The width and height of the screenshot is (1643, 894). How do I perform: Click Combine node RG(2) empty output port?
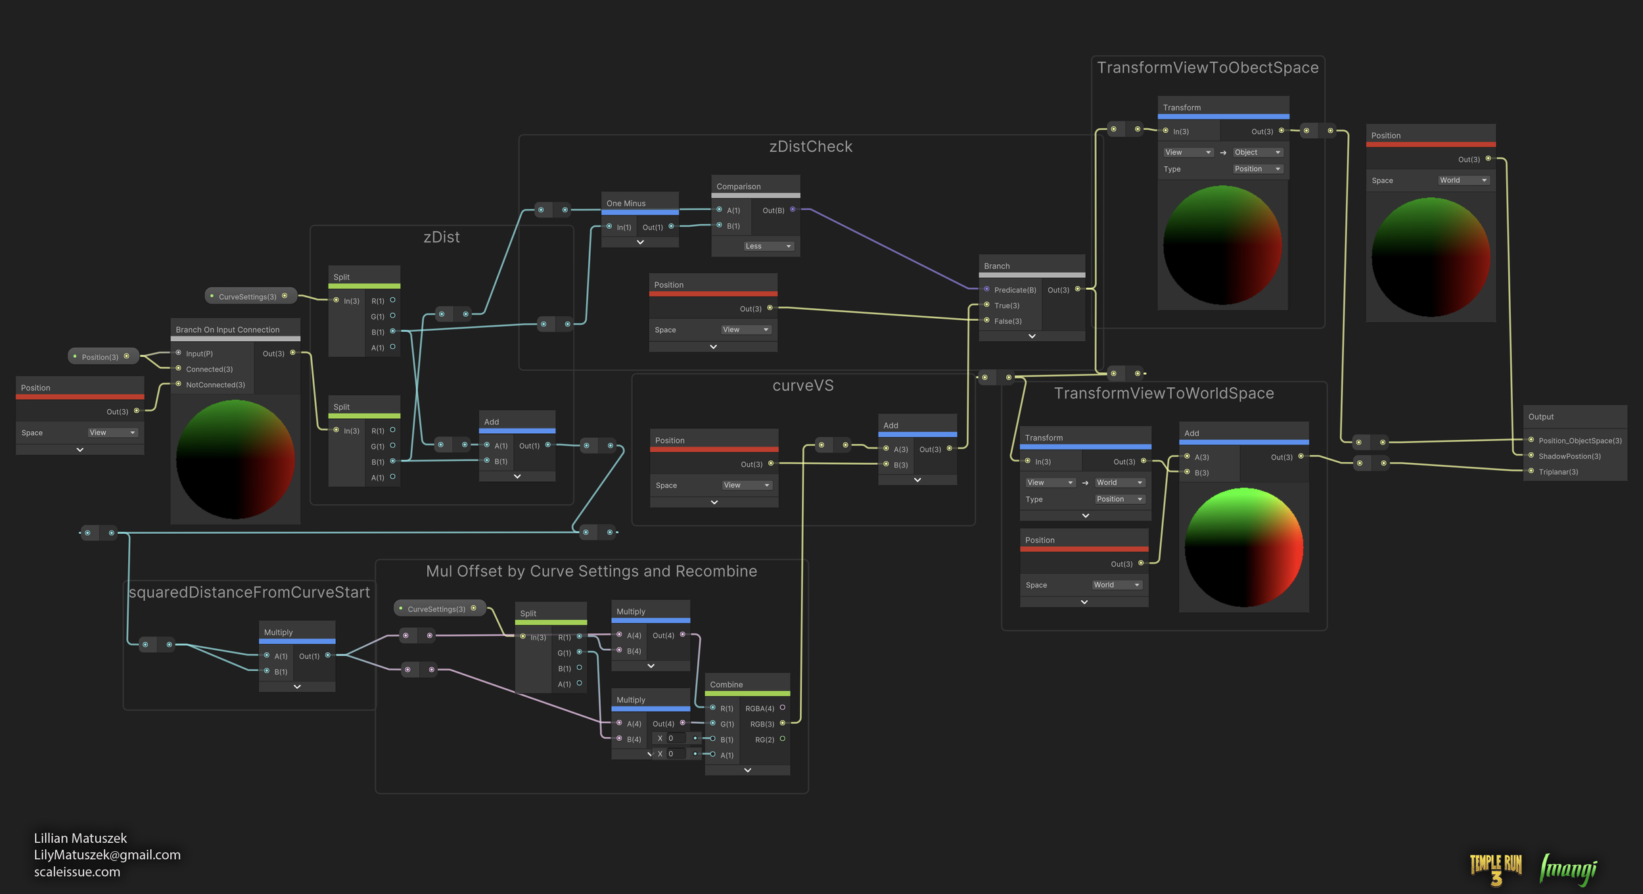click(782, 739)
